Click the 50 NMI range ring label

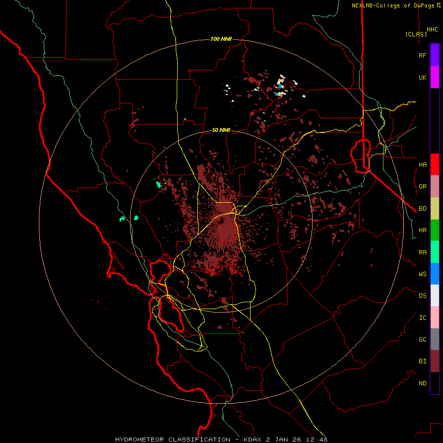coord(221,130)
